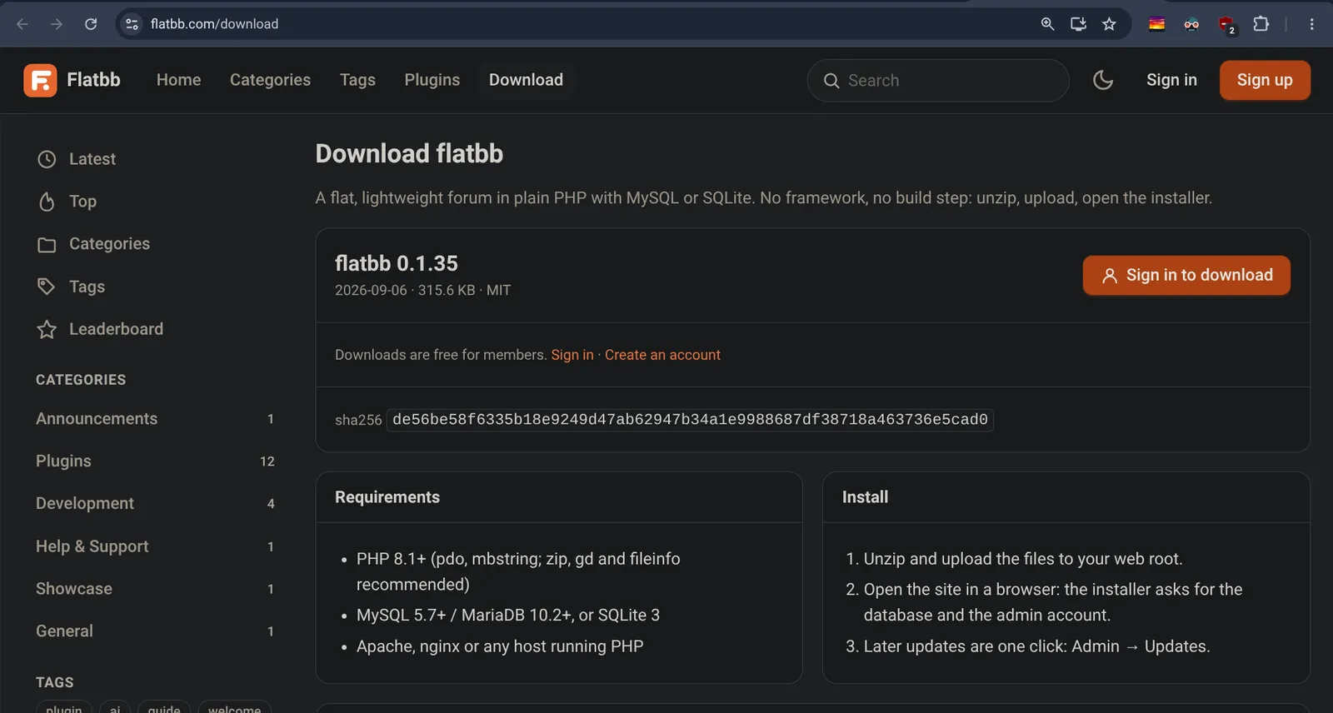Click Sign in to download button
This screenshot has width=1333, height=713.
[1186, 275]
